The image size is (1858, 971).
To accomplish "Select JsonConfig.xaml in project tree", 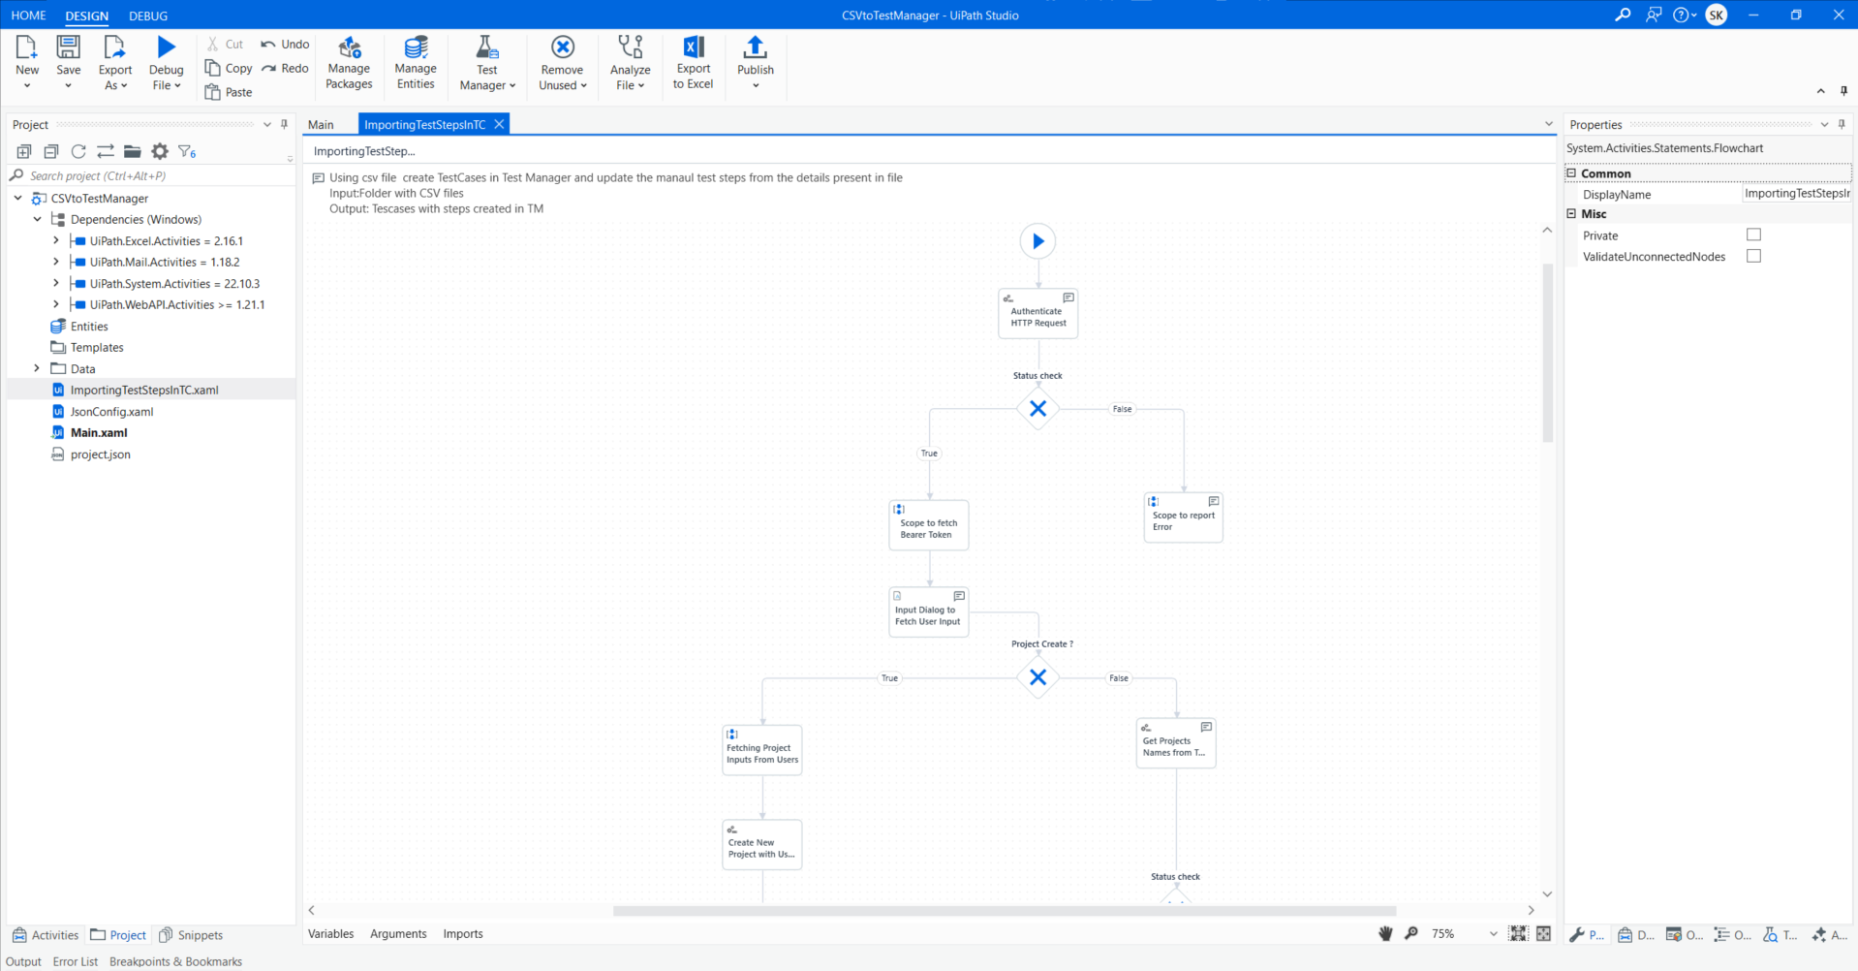I will point(111,412).
